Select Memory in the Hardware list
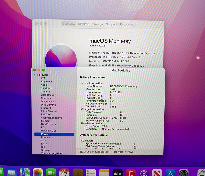The height and width of the screenshot is (176, 205). coord(46,121)
